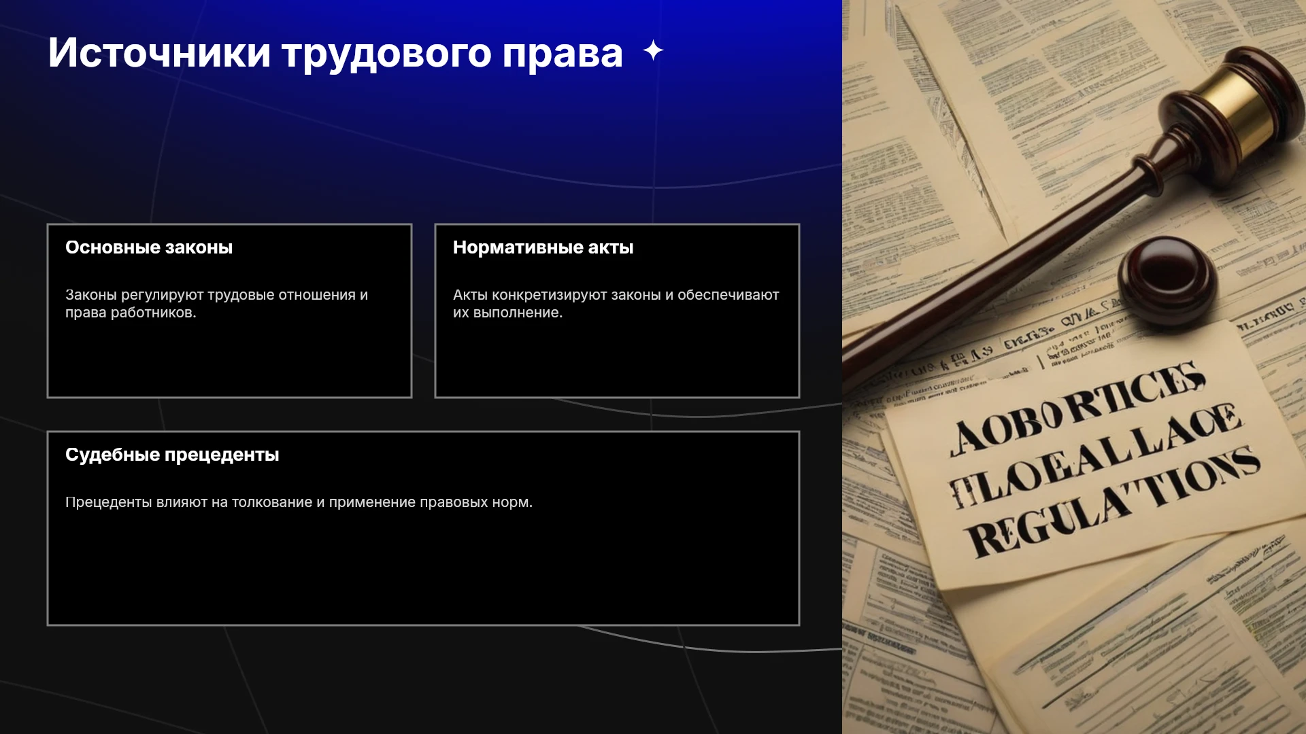The width and height of the screenshot is (1306, 734).
Task: Click the "Судебные прецеденты" heading
Action: [x=172, y=455]
